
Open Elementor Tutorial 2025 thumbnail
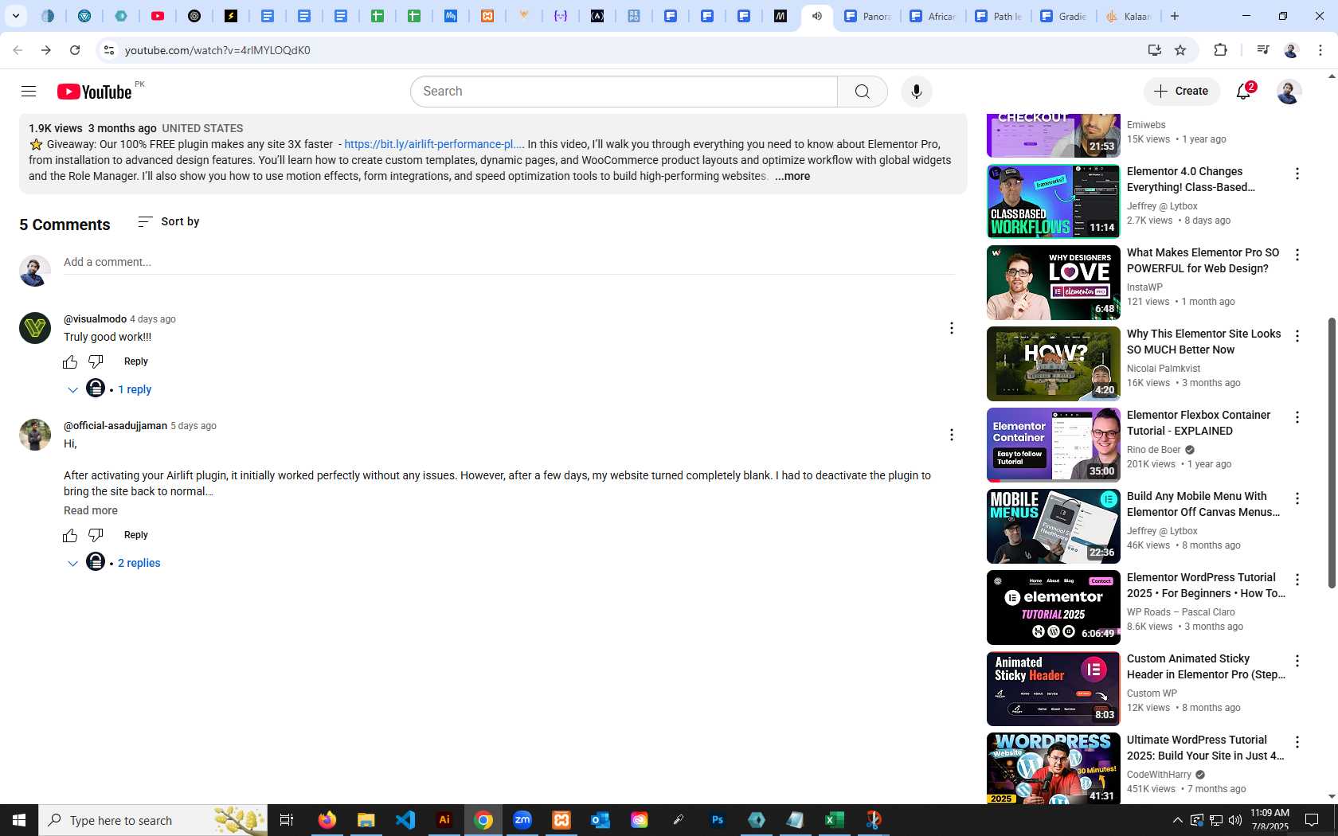pos(1053,607)
